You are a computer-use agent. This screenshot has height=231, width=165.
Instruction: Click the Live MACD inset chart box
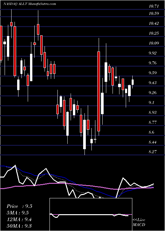click(91, 214)
